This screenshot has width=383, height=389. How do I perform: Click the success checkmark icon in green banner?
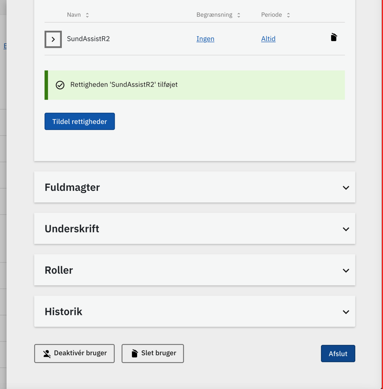pyautogui.click(x=60, y=85)
